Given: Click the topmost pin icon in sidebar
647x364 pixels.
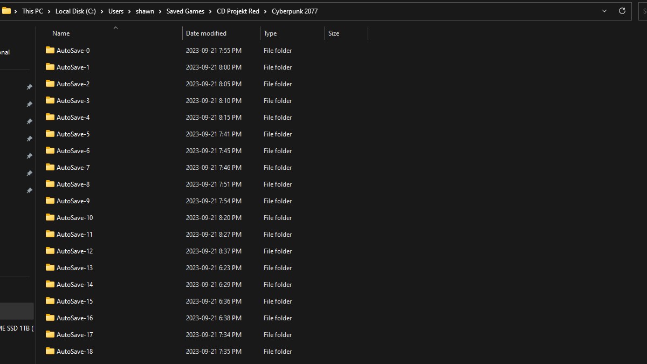Looking at the screenshot, I should pyautogui.click(x=29, y=87).
